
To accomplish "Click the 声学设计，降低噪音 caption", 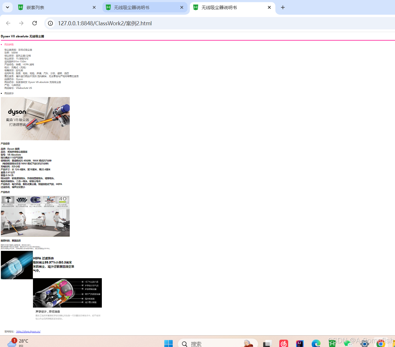I will 48,311.
